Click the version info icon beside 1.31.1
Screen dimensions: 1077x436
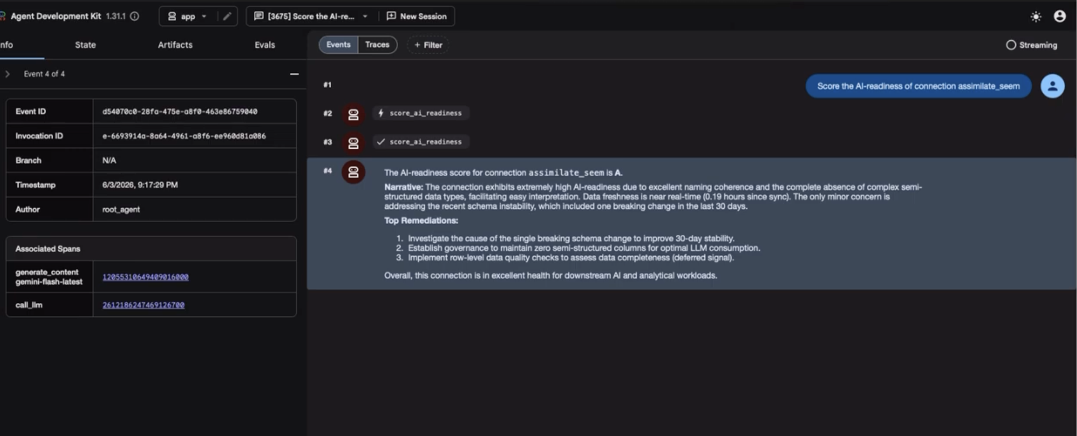(135, 16)
